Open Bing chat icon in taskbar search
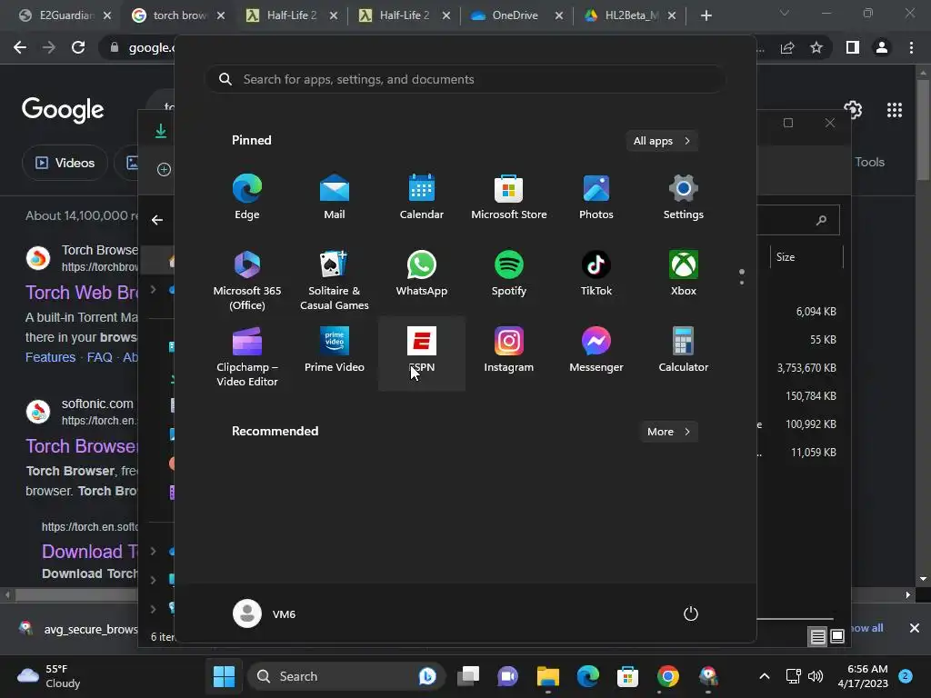 [x=427, y=676]
